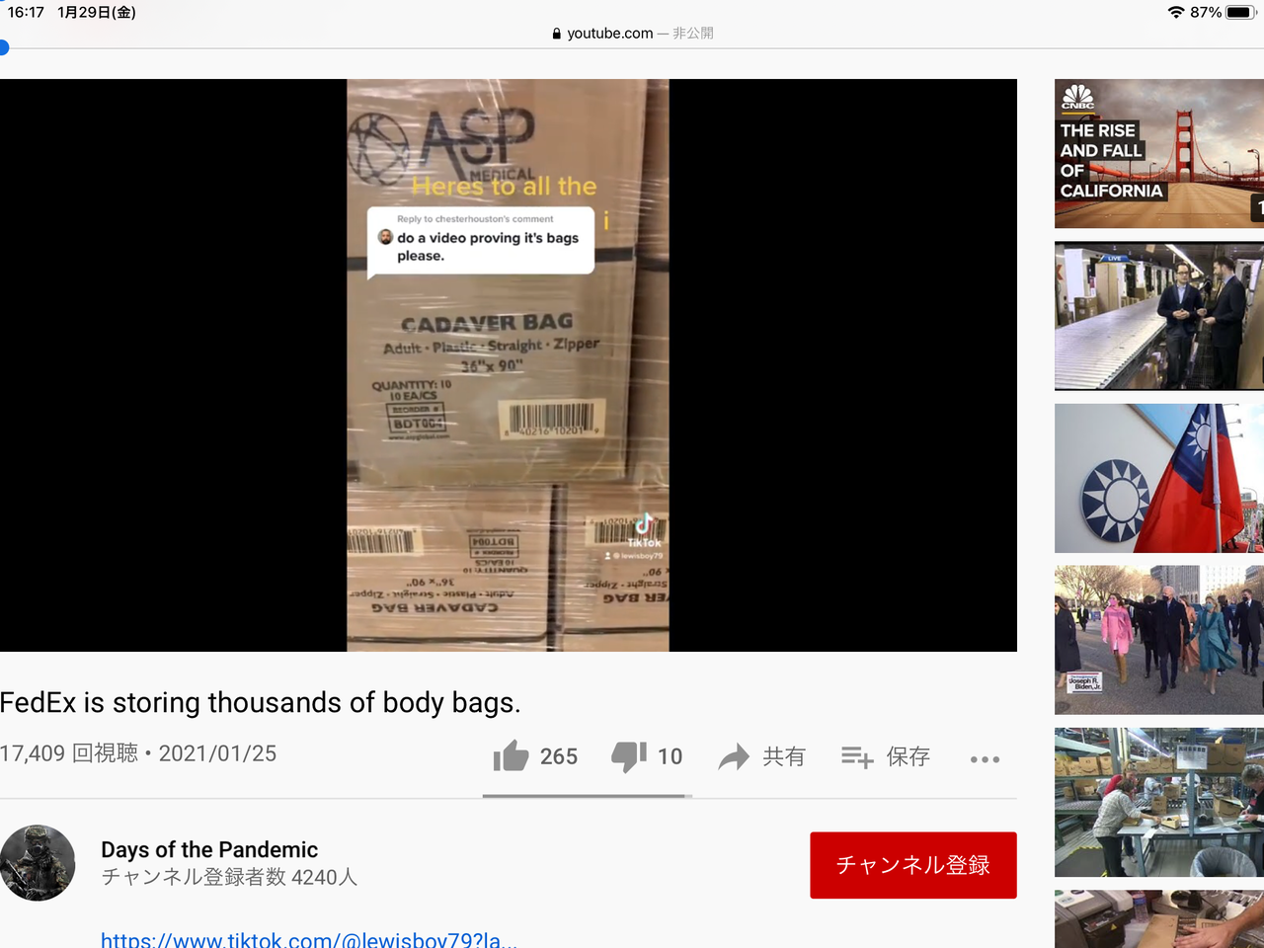
Task: Open the tiktok.com lewisboy79 link
Action: (x=309, y=939)
